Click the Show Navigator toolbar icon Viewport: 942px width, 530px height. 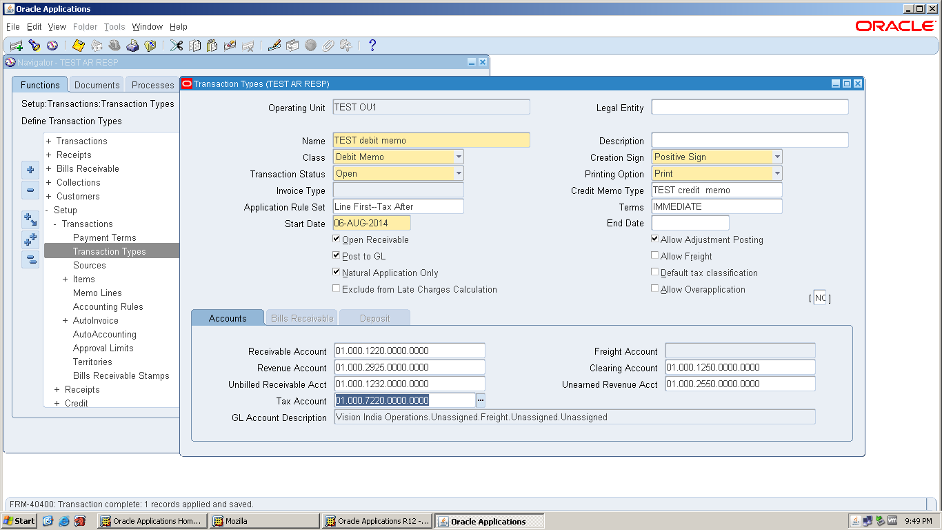coord(52,46)
